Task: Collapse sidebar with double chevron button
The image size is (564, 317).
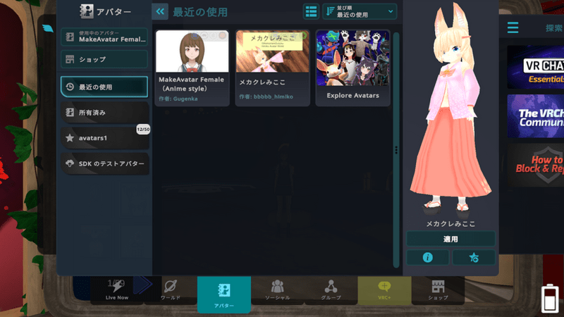Action: [x=160, y=11]
